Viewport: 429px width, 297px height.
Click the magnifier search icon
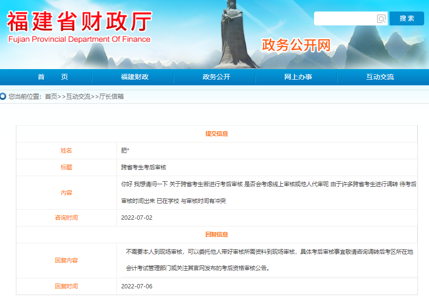(381, 19)
